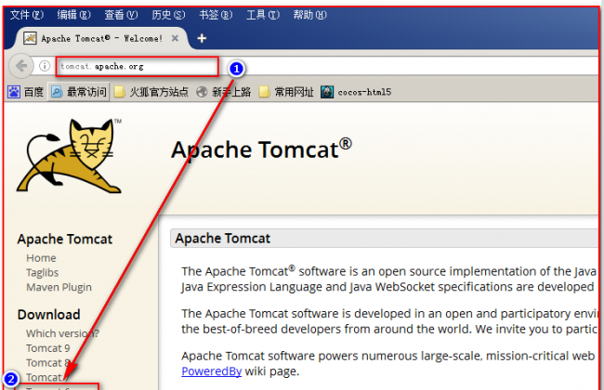Image resolution: width=604 pixels, height=390 pixels.
Task: Open the Which version? link
Action: point(62,333)
